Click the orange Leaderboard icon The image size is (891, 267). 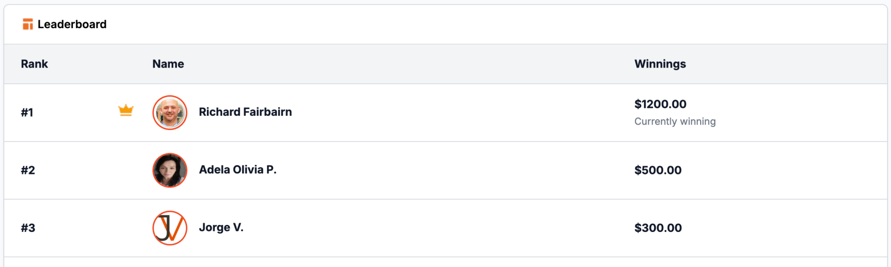(28, 24)
